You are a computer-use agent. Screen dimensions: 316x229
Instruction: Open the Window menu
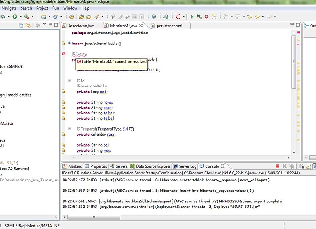pos(70,8)
